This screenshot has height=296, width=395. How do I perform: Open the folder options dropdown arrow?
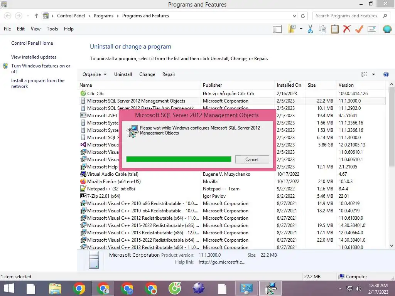click(301, 29)
